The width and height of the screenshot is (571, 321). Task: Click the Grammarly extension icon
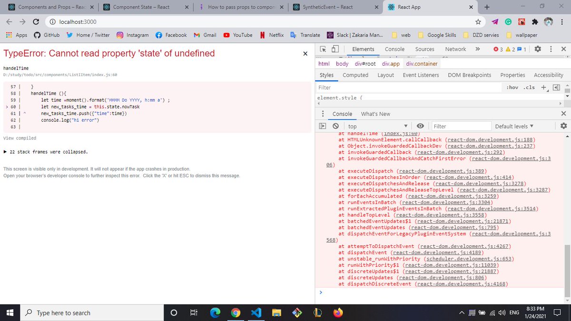(508, 22)
